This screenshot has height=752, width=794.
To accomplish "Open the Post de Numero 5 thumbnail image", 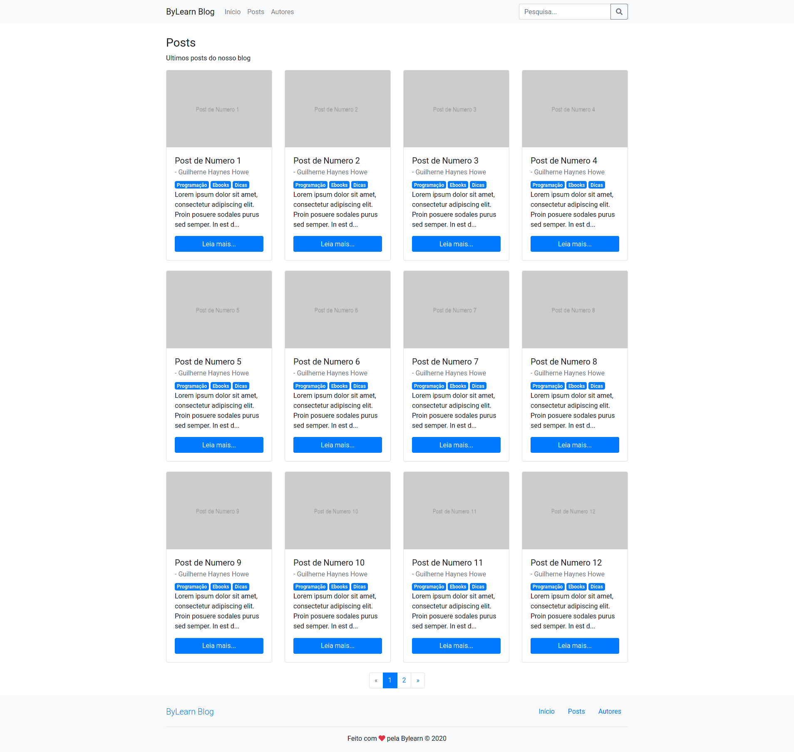I will [219, 310].
